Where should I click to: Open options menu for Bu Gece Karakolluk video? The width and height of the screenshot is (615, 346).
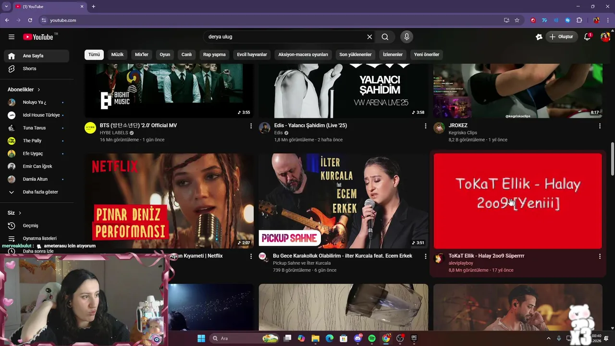[x=425, y=257]
